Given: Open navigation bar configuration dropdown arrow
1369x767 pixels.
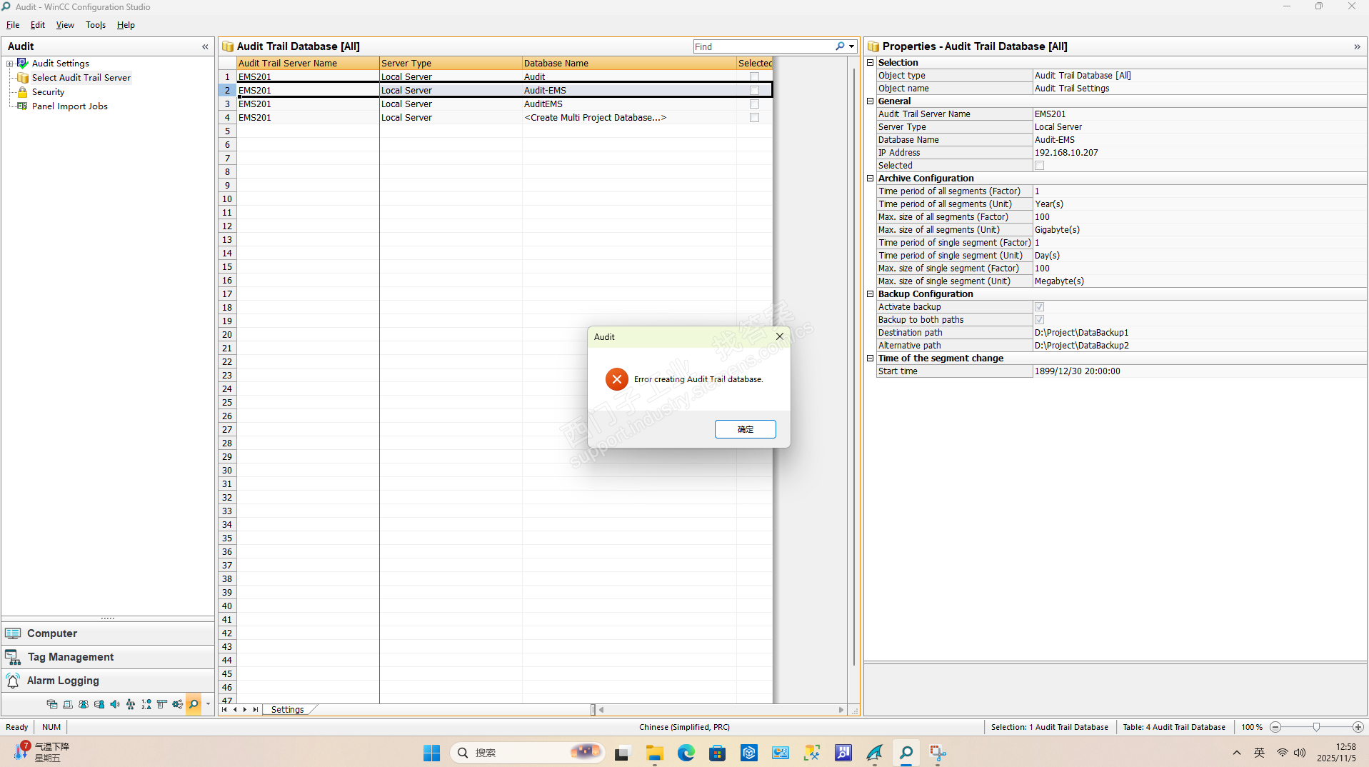Looking at the screenshot, I should pos(208,704).
